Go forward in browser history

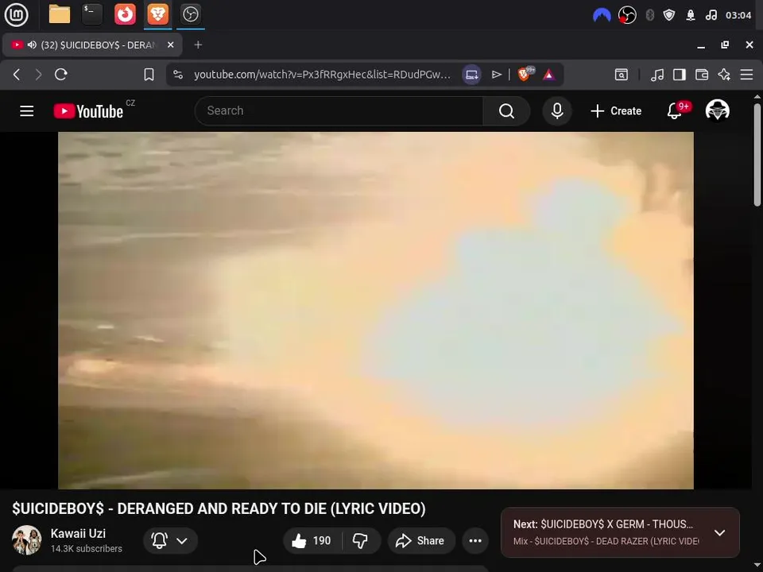38,75
